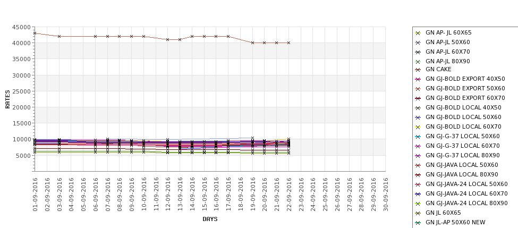Click the DAYS axis title
This screenshot has height=228, width=518.
coord(210,219)
